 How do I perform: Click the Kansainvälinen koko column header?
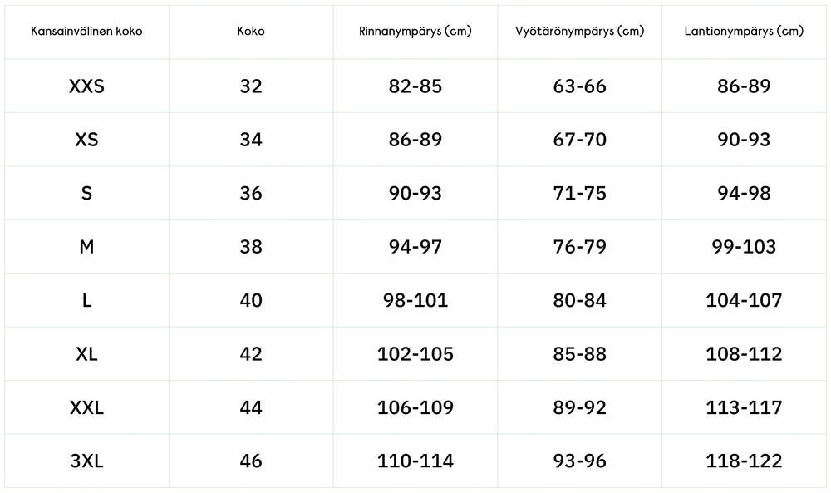coord(86,32)
